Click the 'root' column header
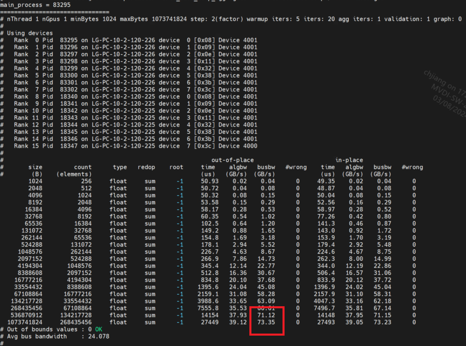The image size is (466, 346). [176, 167]
